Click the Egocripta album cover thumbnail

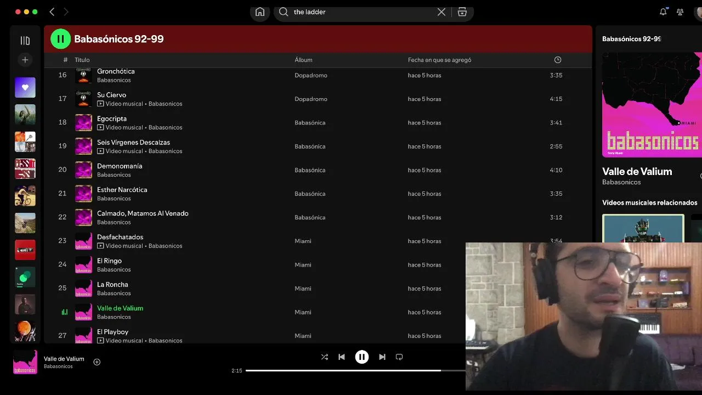[x=83, y=122]
